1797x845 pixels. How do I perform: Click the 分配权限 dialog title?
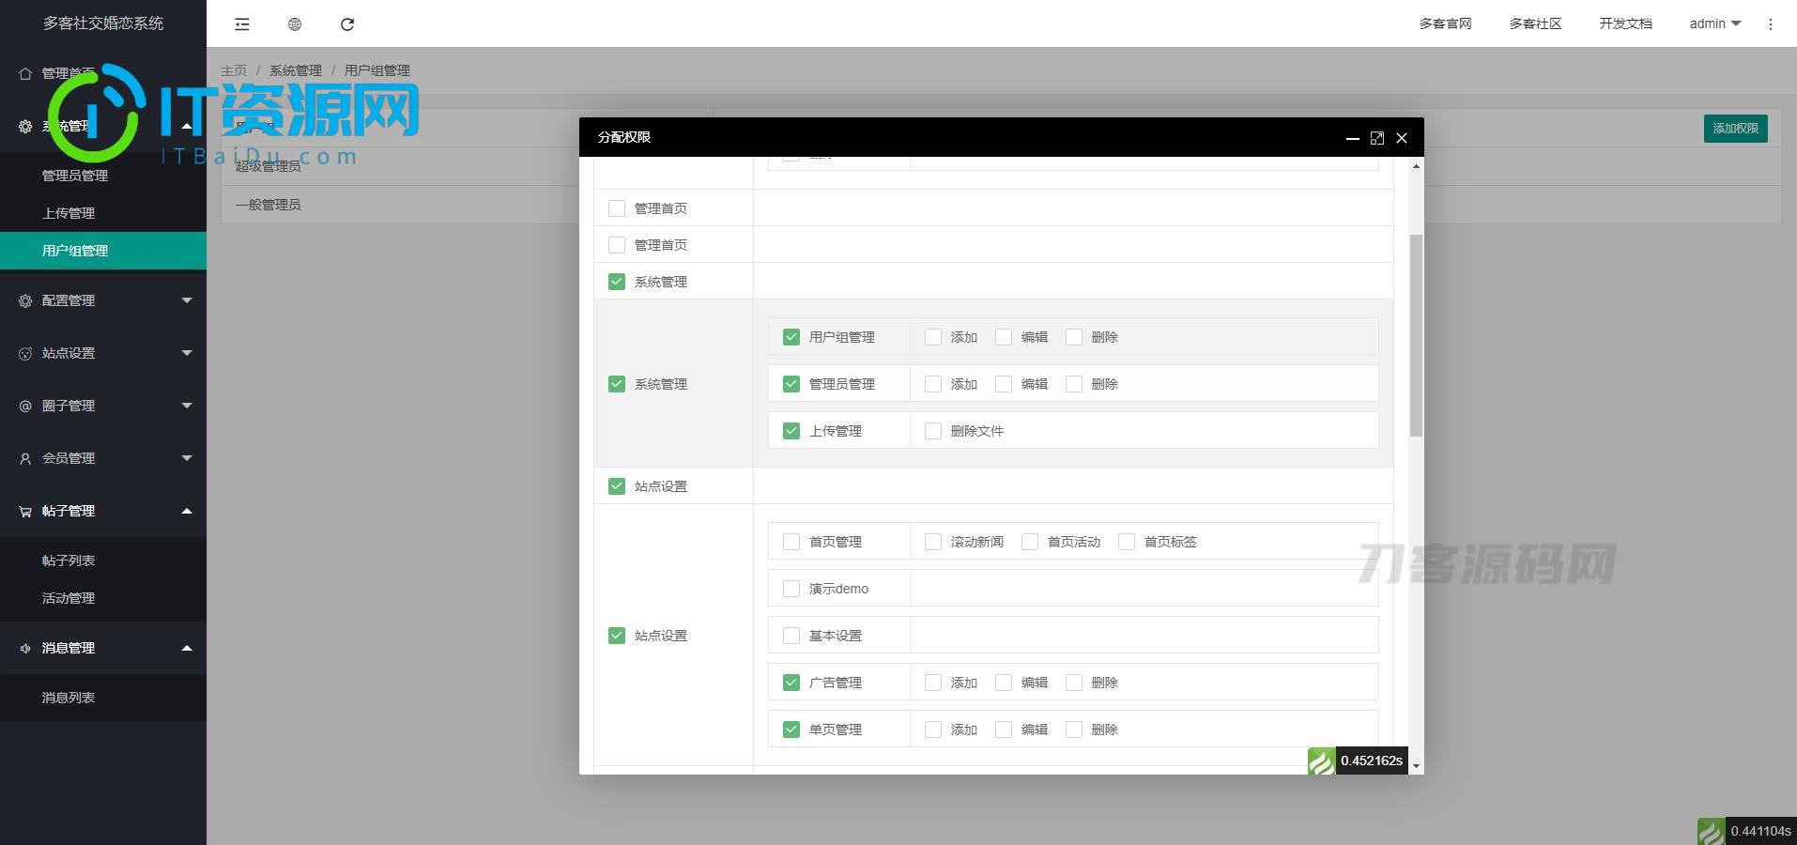tap(624, 137)
